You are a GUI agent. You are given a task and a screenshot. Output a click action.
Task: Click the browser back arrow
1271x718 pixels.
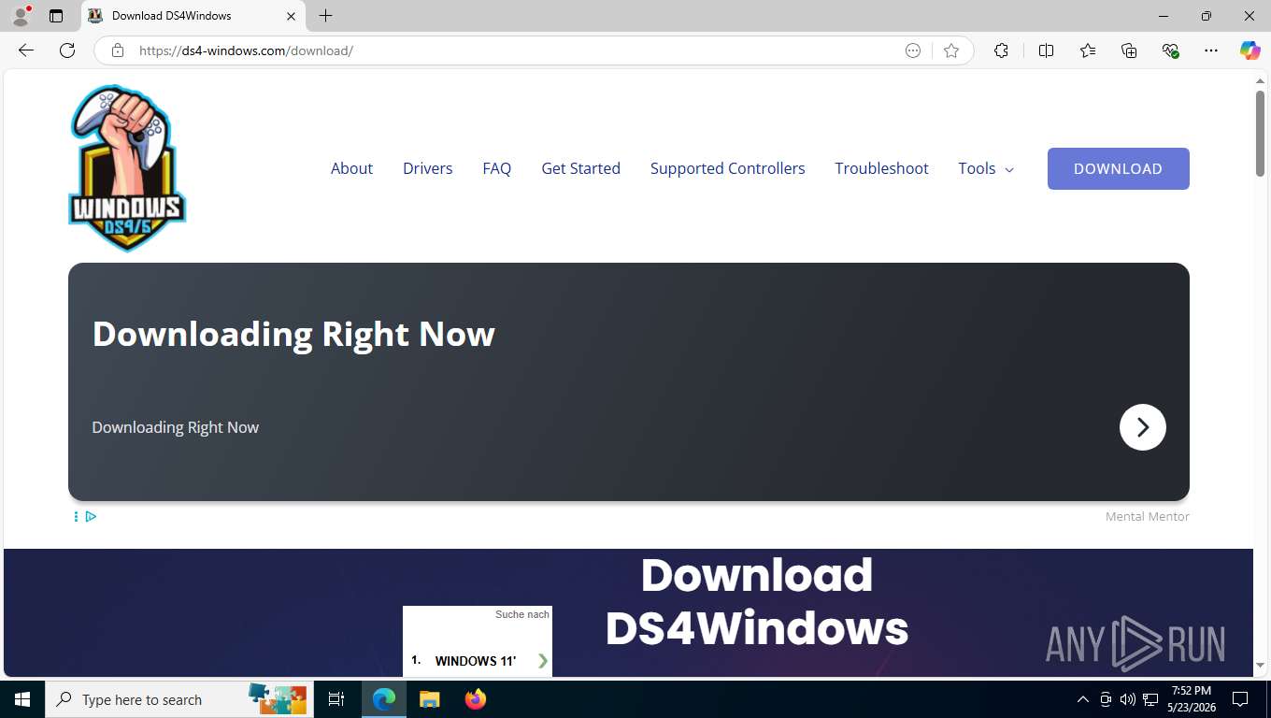[26, 50]
